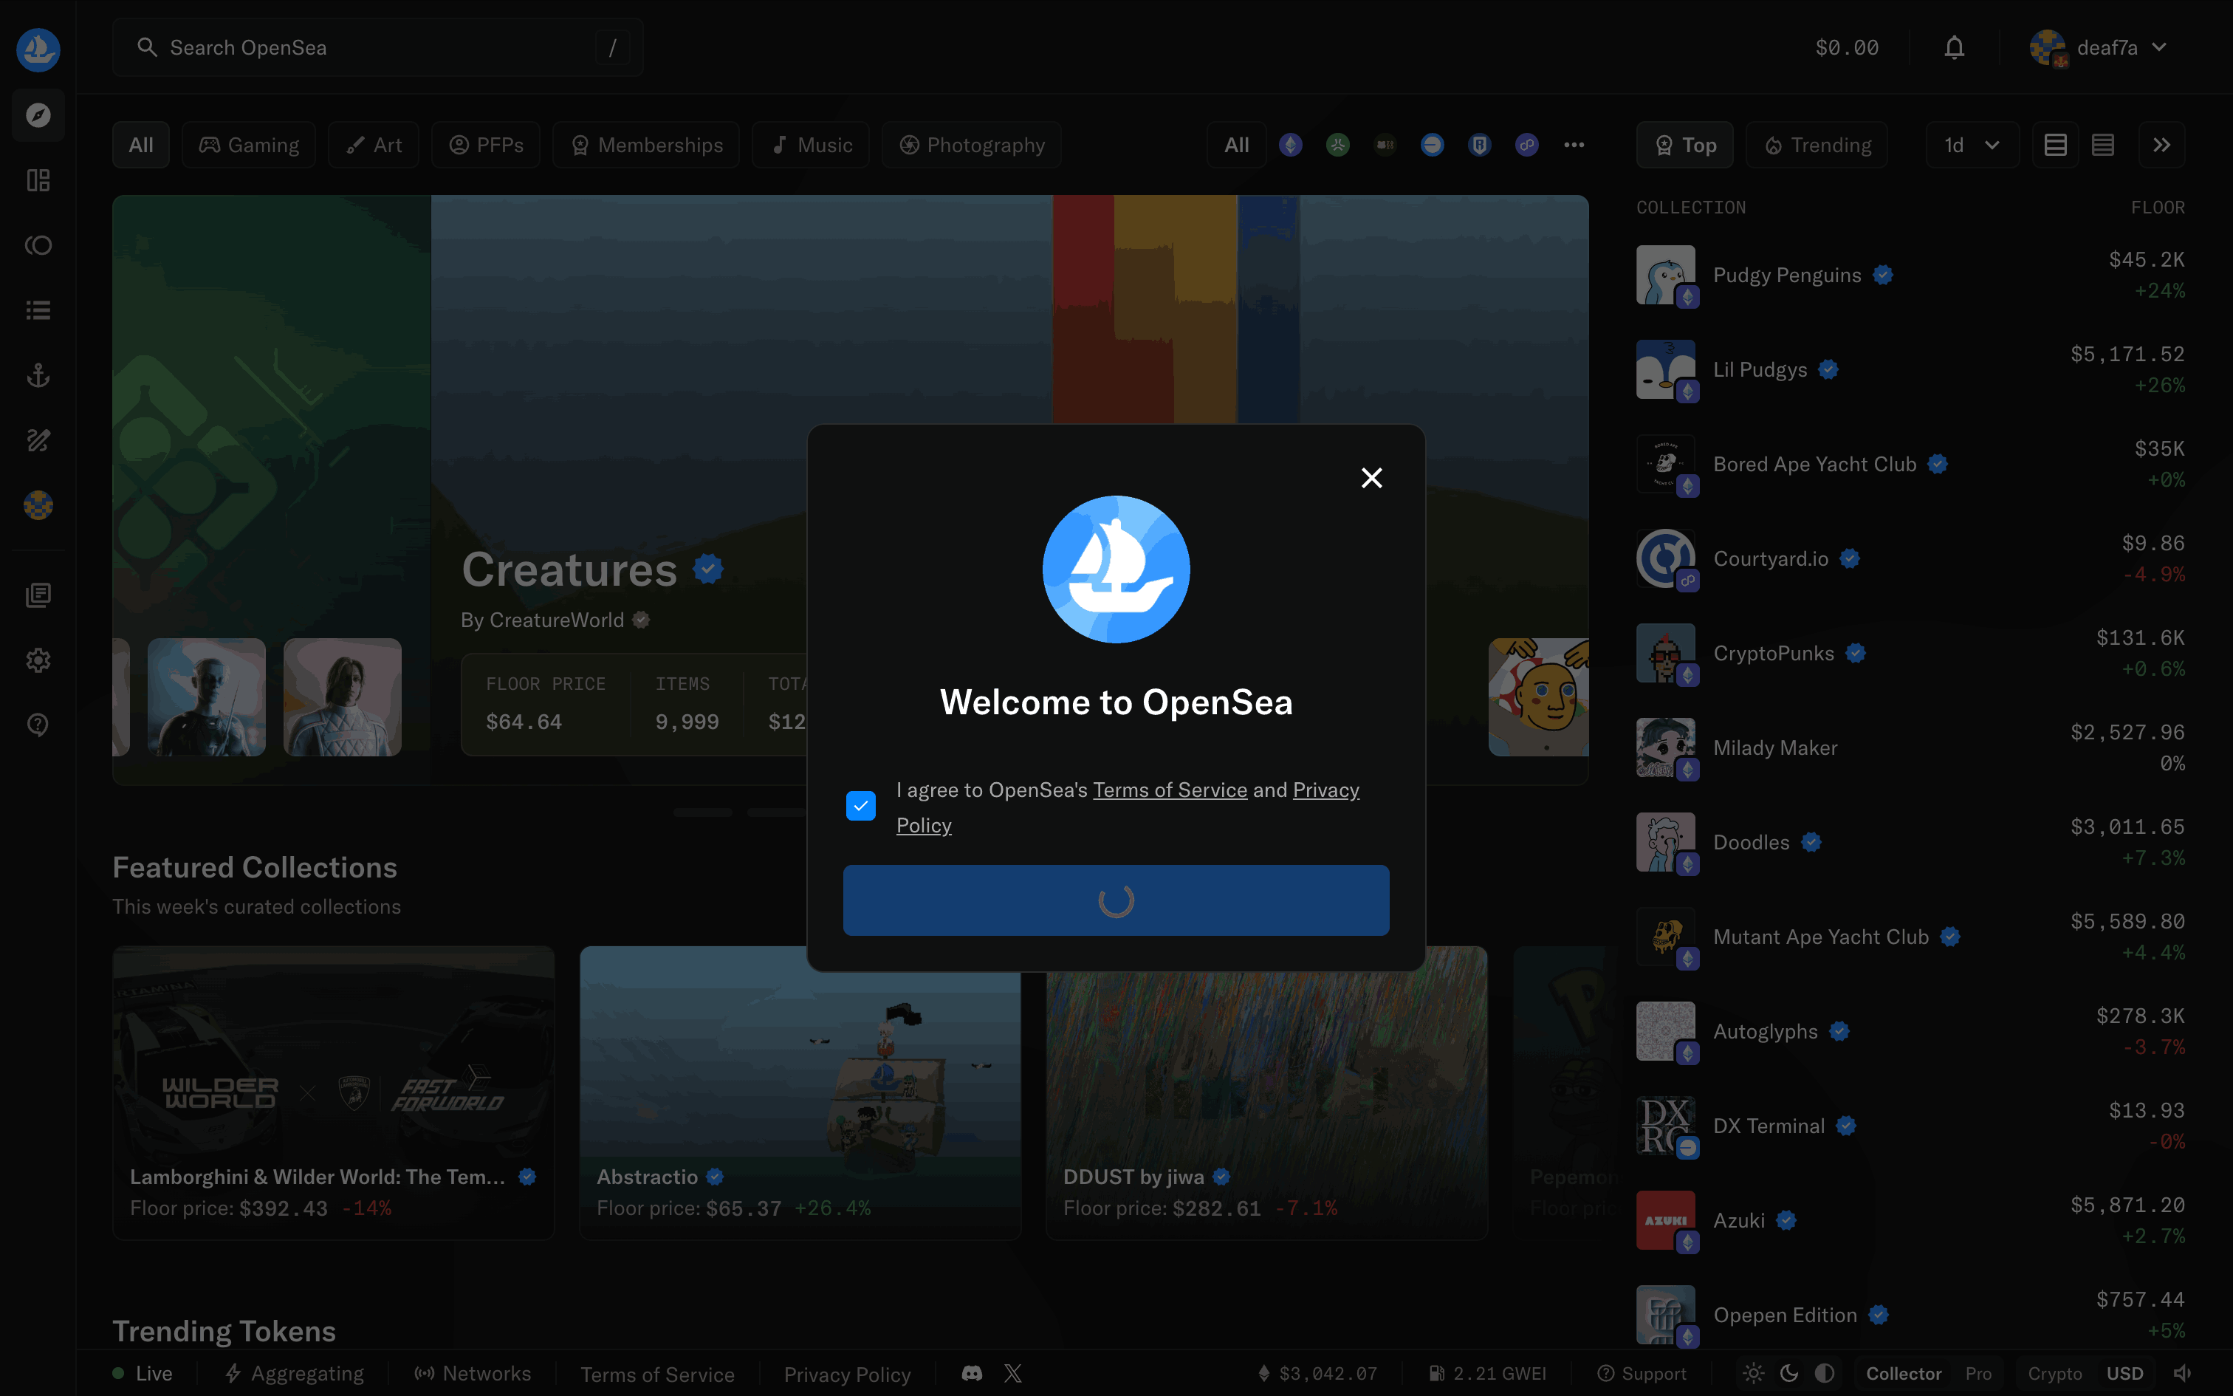The image size is (2233, 1396).
Task: Open the settings gear in sidebar
Action: (x=38, y=660)
